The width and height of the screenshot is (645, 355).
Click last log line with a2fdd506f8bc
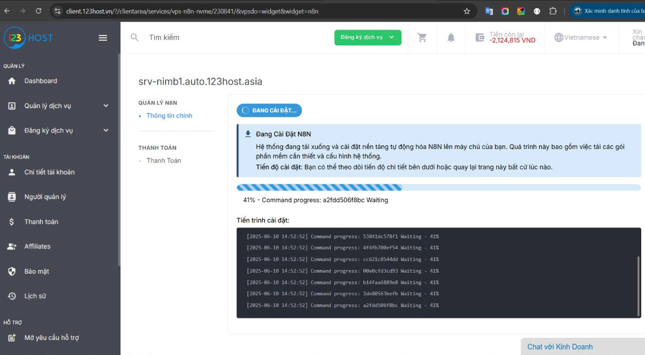342,306
